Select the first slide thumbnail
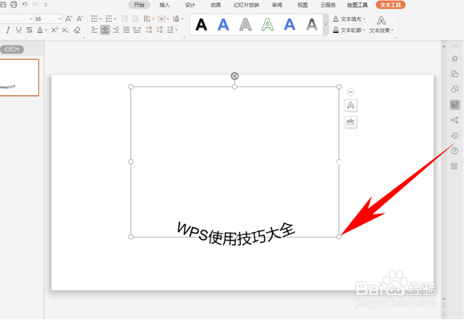 click(x=19, y=78)
